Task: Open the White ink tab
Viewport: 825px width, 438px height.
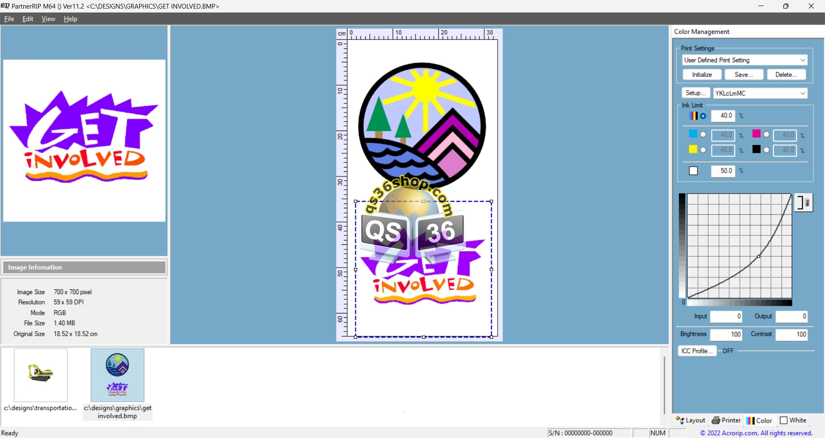Action: pyautogui.click(x=793, y=420)
